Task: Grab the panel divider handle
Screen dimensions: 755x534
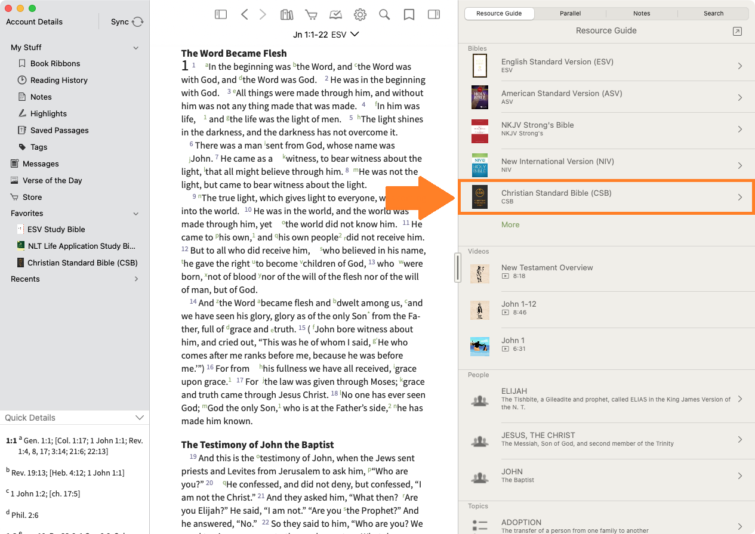Action: click(458, 267)
